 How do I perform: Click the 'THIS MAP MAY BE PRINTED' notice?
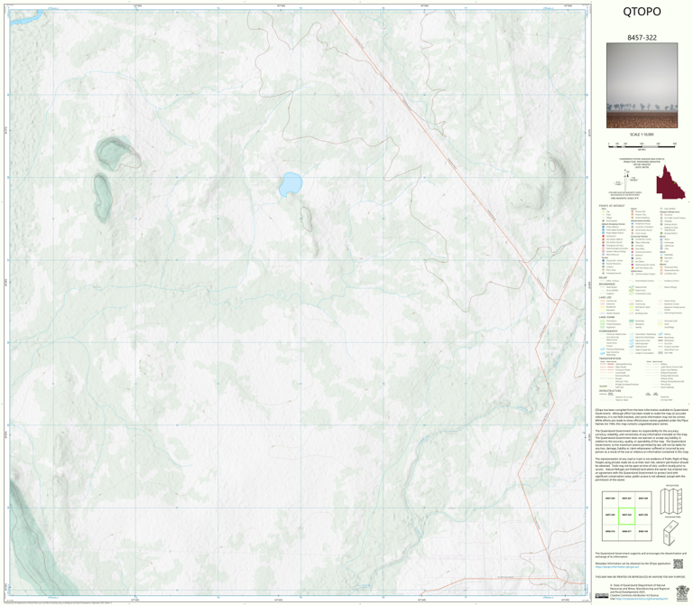coord(640,577)
